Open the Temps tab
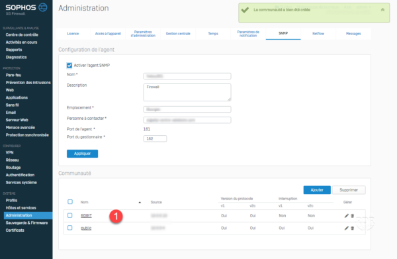397x259 pixels. tap(213, 34)
